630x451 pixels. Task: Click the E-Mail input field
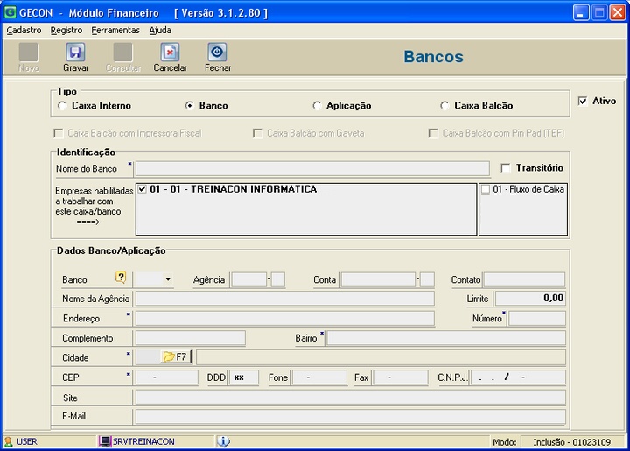350,417
